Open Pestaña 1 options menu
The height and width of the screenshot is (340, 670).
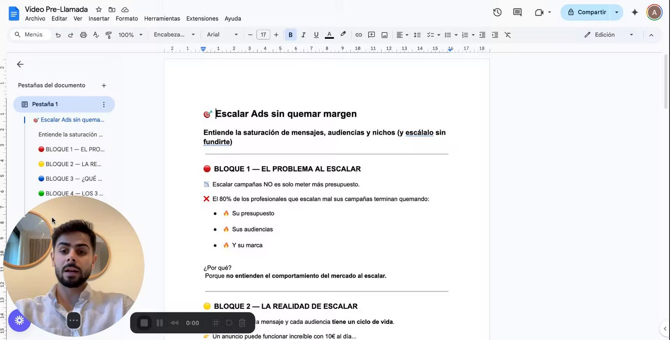(104, 104)
